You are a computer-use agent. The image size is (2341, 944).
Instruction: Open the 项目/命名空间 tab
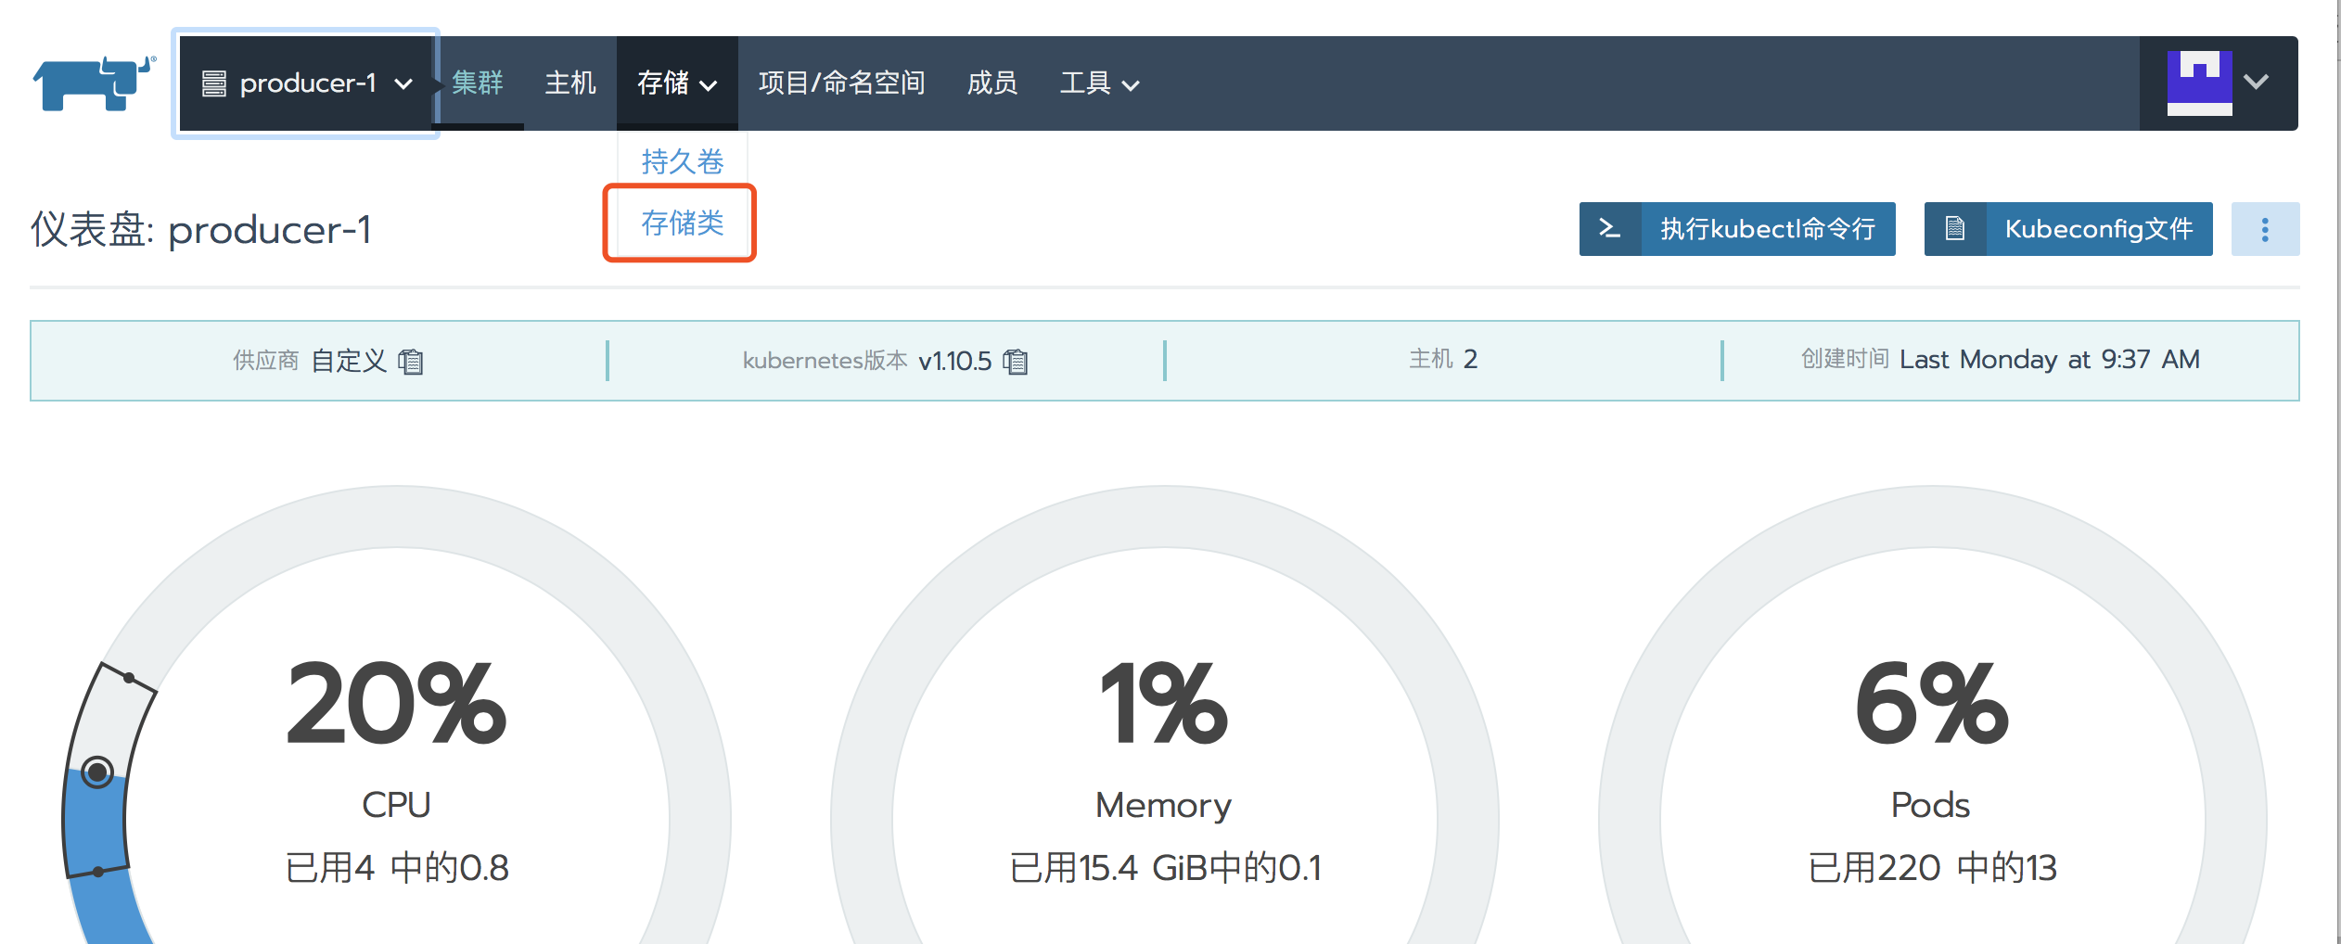click(x=841, y=83)
